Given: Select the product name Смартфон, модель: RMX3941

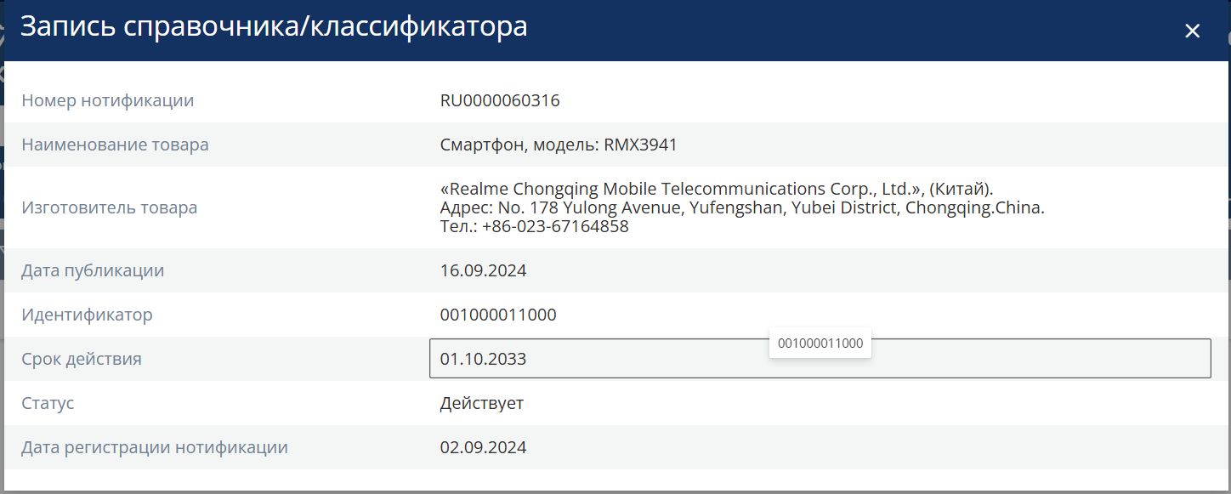Looking at the screenshot, I should 559,145.
